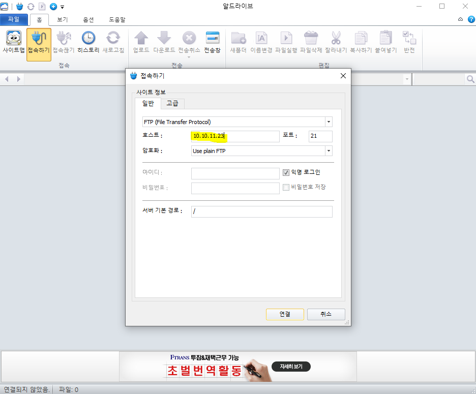Click the 이름변경 rename icon
This screenshot has width=476, height=394.
click(261, 42)
